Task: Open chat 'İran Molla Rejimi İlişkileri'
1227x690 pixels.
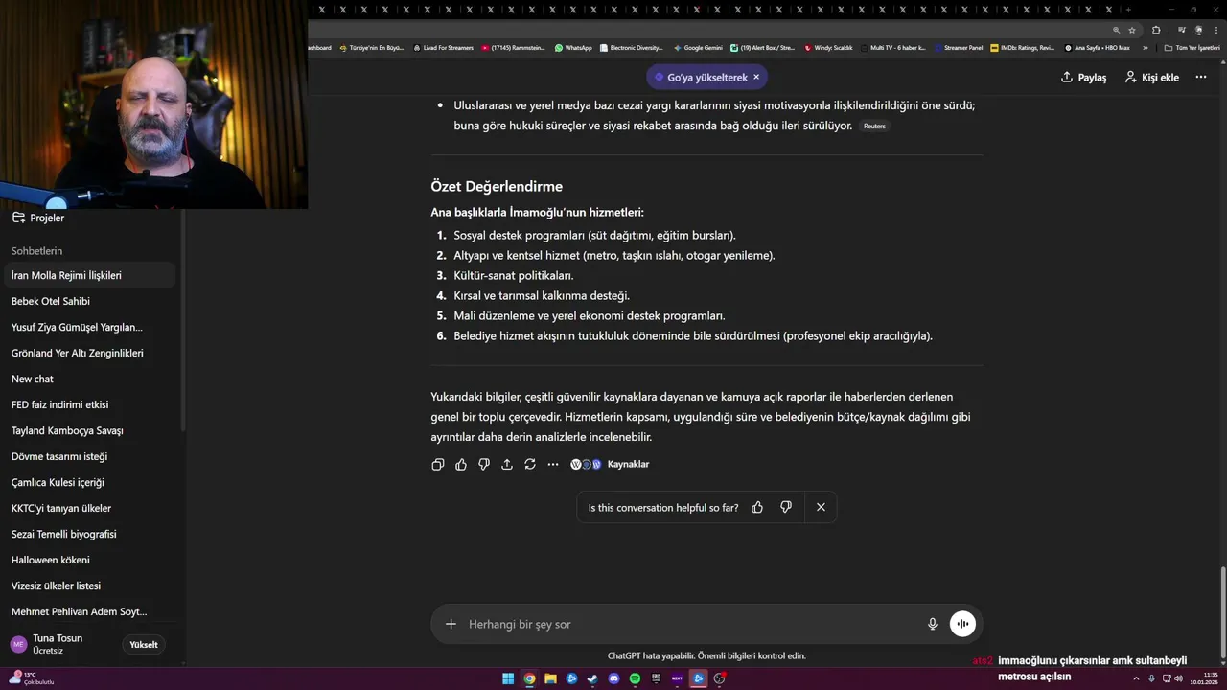Action: [x=88, y=275]
